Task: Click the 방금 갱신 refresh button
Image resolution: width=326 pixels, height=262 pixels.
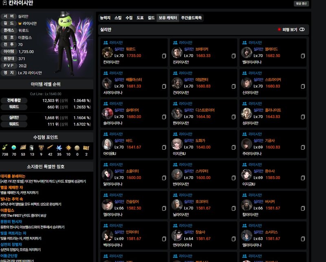Action: pyautogui.click(x=301, y=4)
